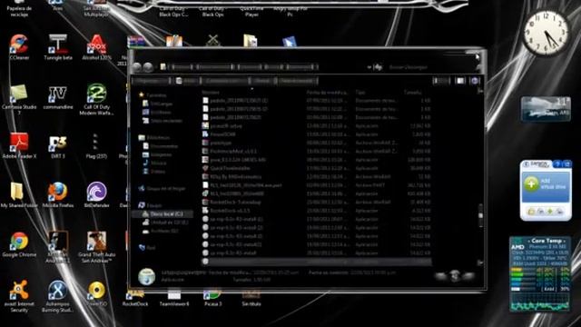Launch Mozilla Firefox from the desktop
581x327 pixels.
click(x=58, y=195)
